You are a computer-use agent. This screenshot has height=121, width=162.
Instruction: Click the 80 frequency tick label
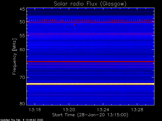click(x=22, y=104)
